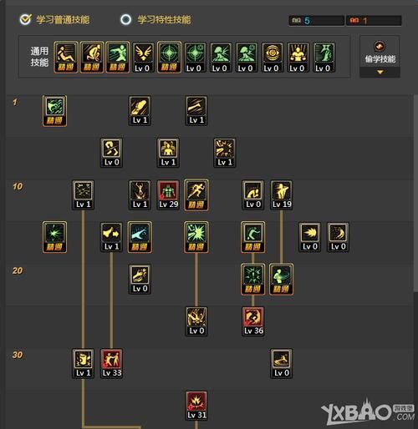The image size is (418, 429).
Task: Click the mastered green axe skill in row 1
Action: [x=55, y=111]
